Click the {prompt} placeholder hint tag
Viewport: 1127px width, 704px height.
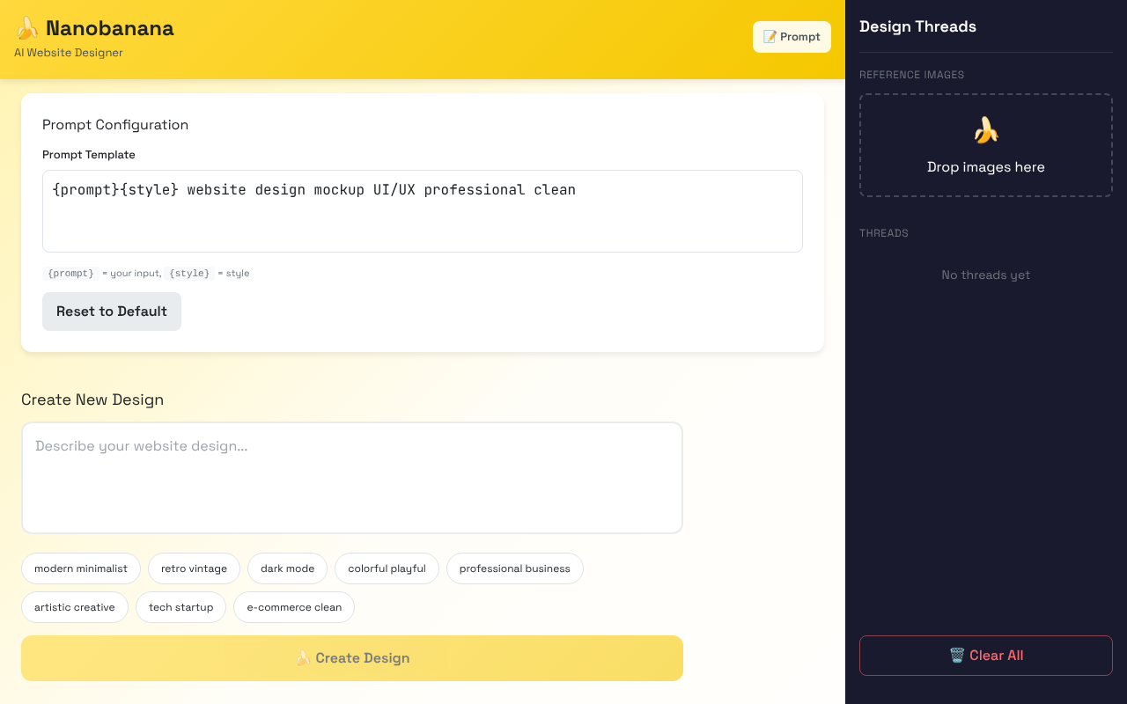pyautogui.click(x=70, y=274)
